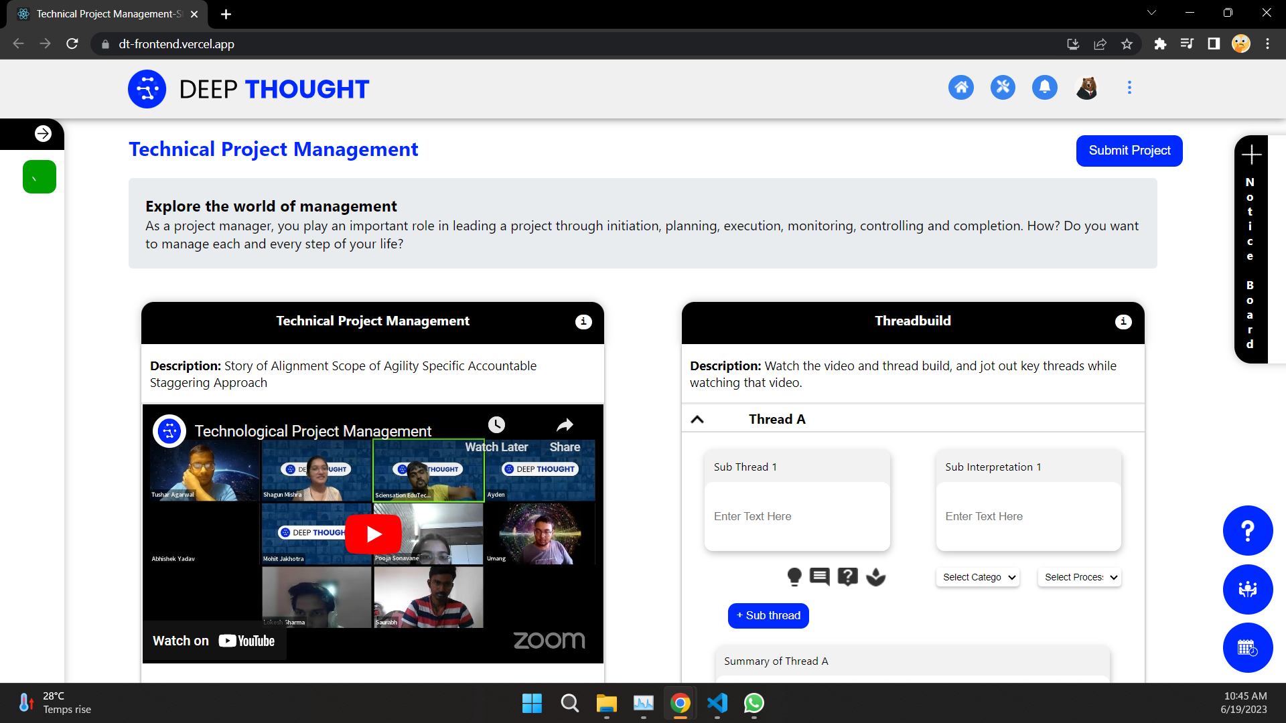Click the blue help question mark button

tap(1247, 531)
